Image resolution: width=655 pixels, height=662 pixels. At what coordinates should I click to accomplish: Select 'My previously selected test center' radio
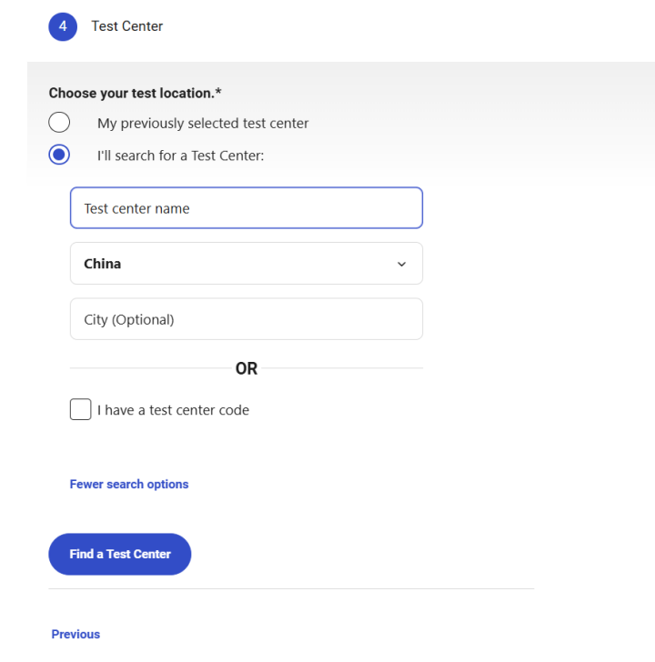click(x=59, y=123)
